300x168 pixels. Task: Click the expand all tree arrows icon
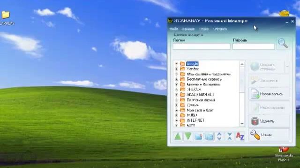(219, 136)
